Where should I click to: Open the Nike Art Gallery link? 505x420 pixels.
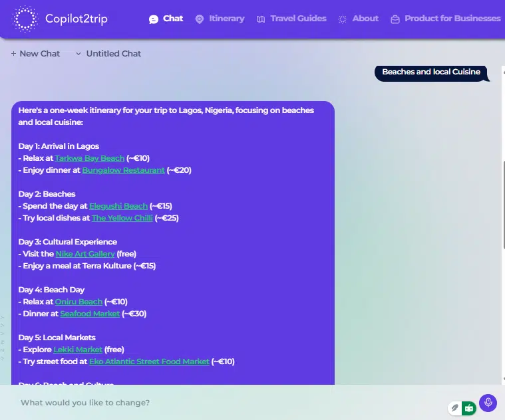(85, 254)
